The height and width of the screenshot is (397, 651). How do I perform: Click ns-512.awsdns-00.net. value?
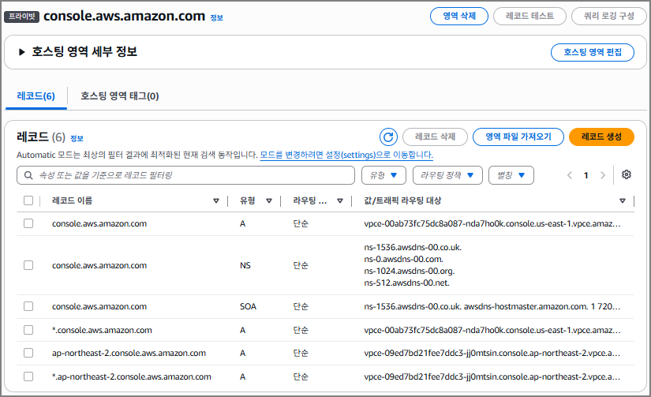[407, 283]
